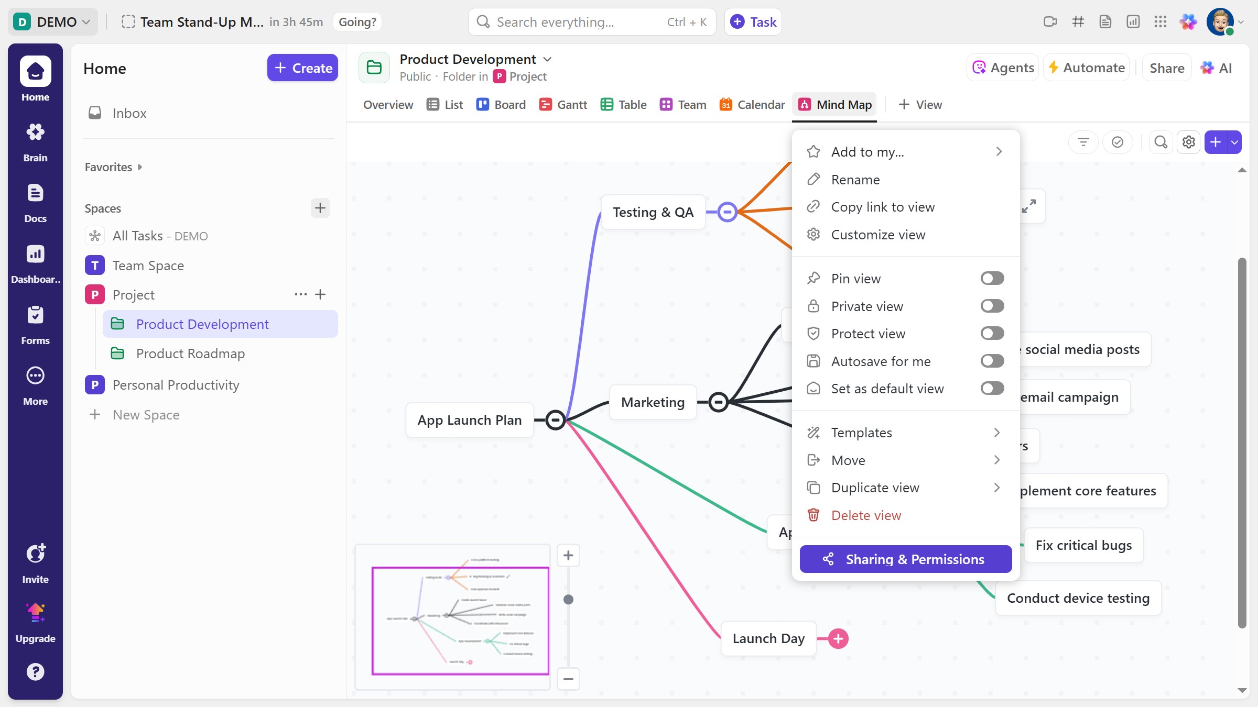Image resolution: width=1258 pixels, height=707 pixels.
Task: Expand the Favorites section arrow
Action: click(140, 167)
